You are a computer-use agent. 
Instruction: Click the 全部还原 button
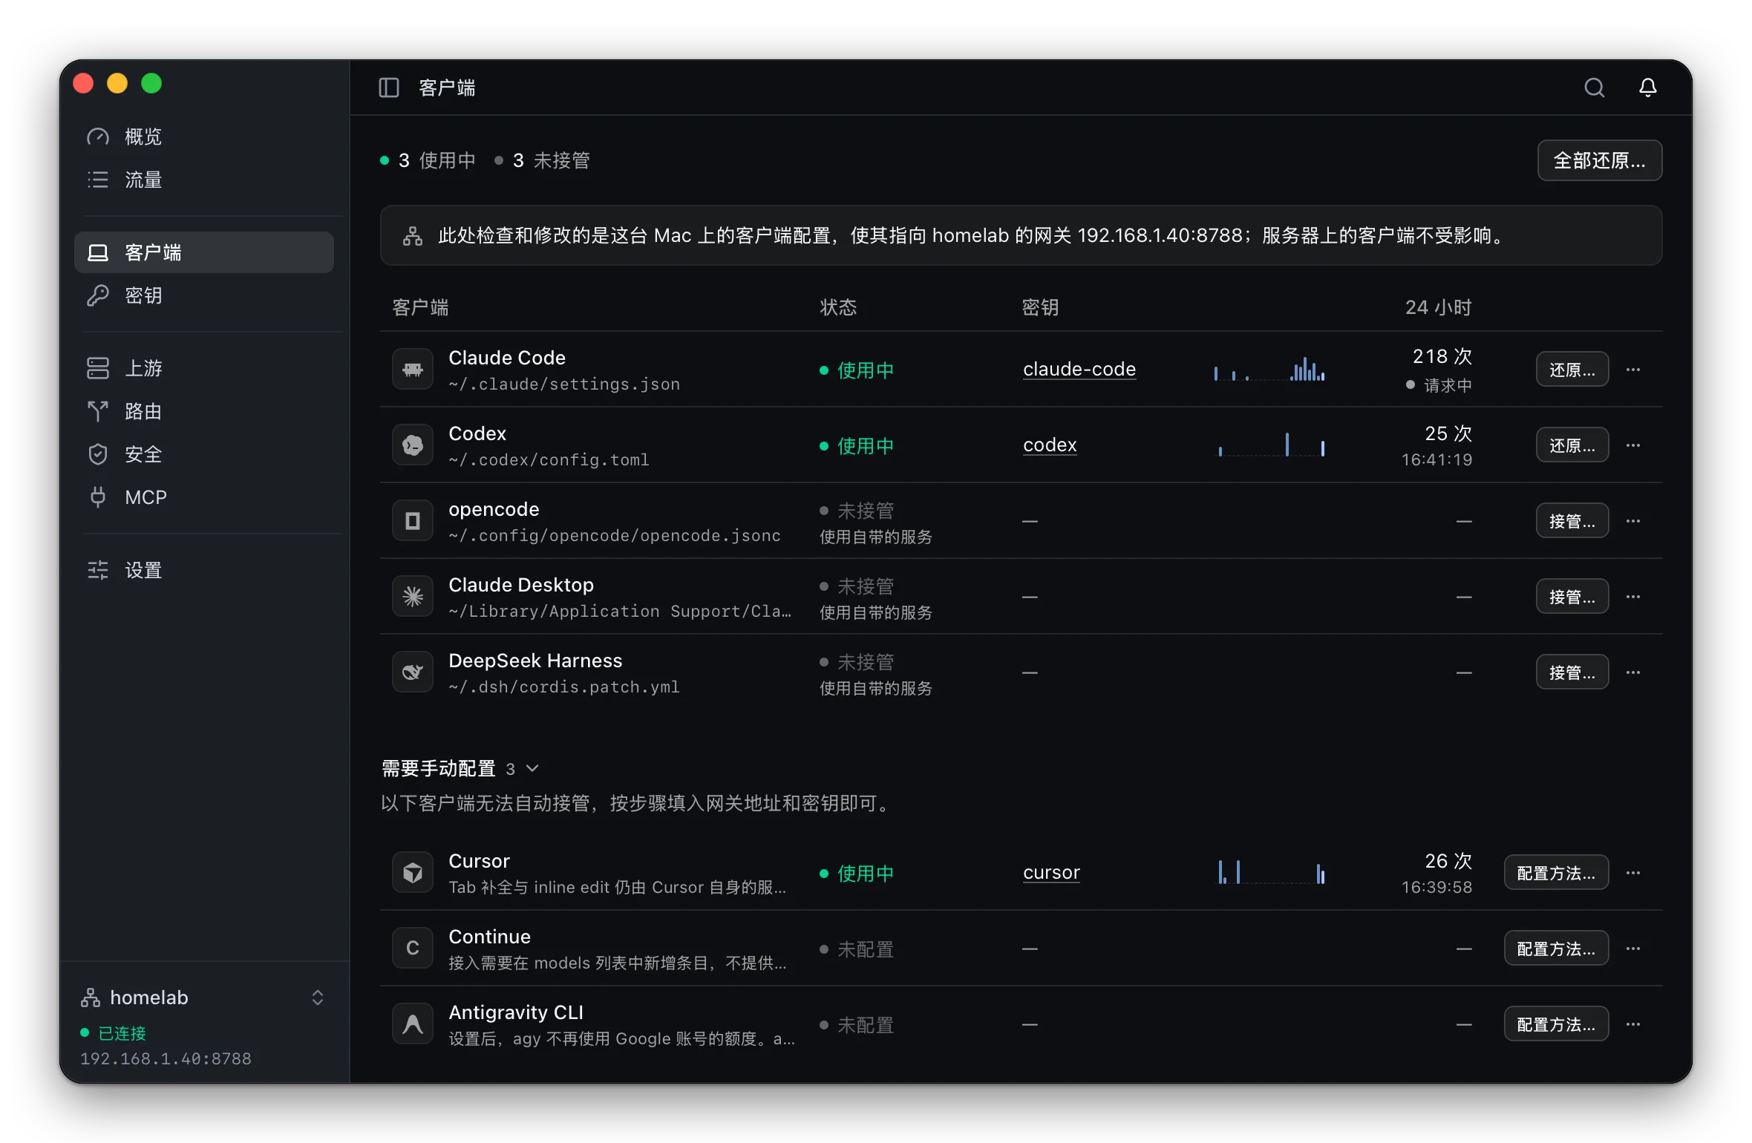click(1599, 160)
